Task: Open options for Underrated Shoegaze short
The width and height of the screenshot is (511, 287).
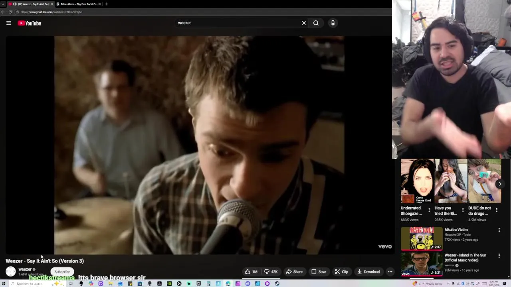Action: (x=429, y=210)
